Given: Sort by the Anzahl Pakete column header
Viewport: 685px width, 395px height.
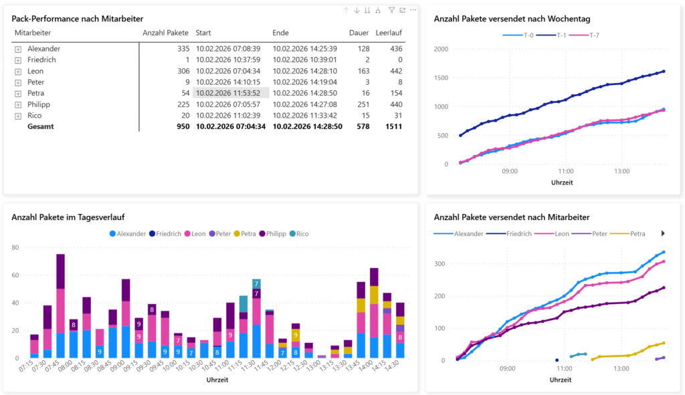Looking at the screenshot, I should pos(166,32).
